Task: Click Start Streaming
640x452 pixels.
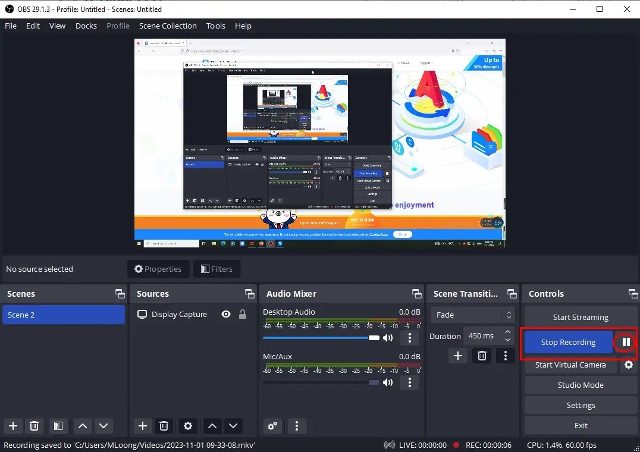Action: pyautogui.click(x=580, y=317)
